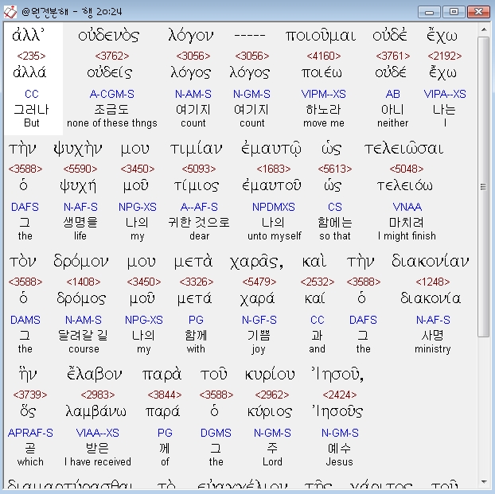Minimize the window
495x494 pixels.
pyautogui.click(x=429, y=12)
